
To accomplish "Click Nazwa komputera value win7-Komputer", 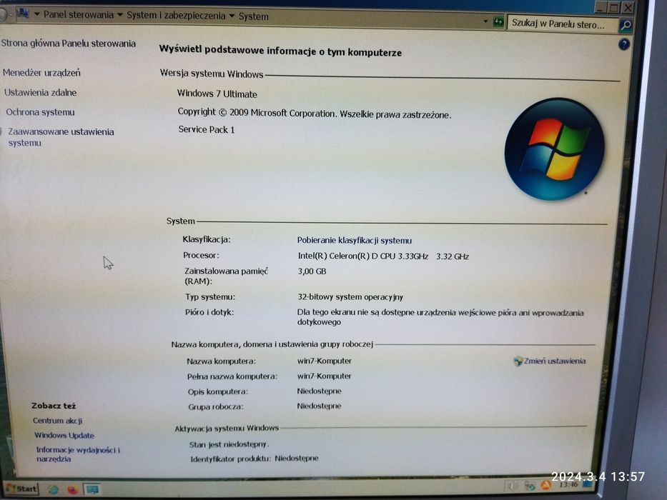I will point(324,361).
